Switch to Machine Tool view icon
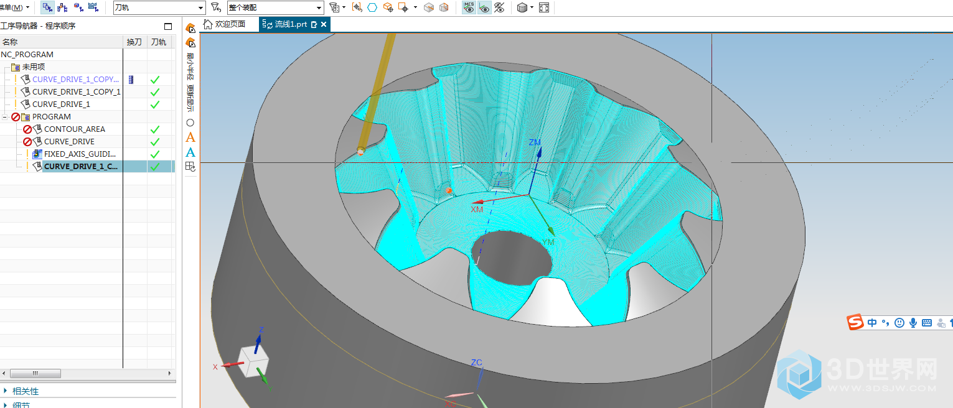Screen dimensions: 953x408 coord(63,7)
